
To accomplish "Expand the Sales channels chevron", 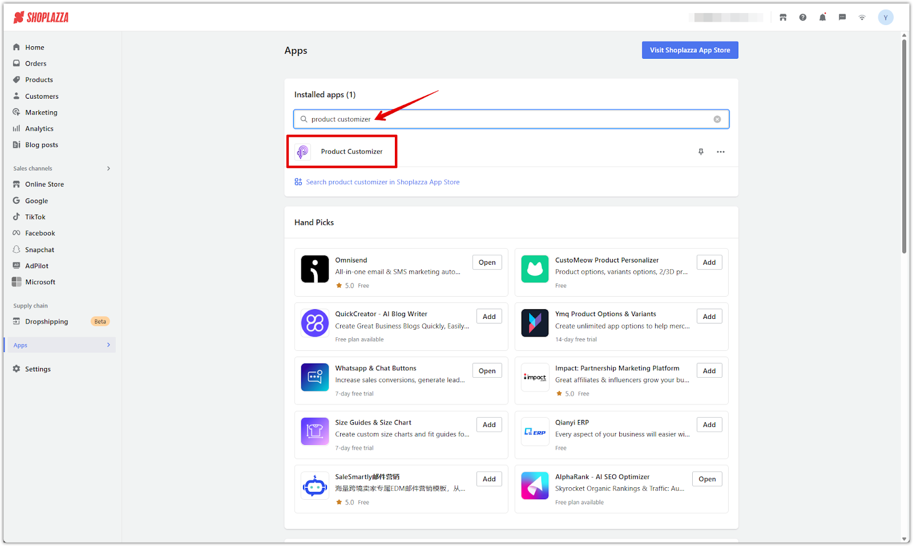I will pyautogui.click(x=108, y=168).
